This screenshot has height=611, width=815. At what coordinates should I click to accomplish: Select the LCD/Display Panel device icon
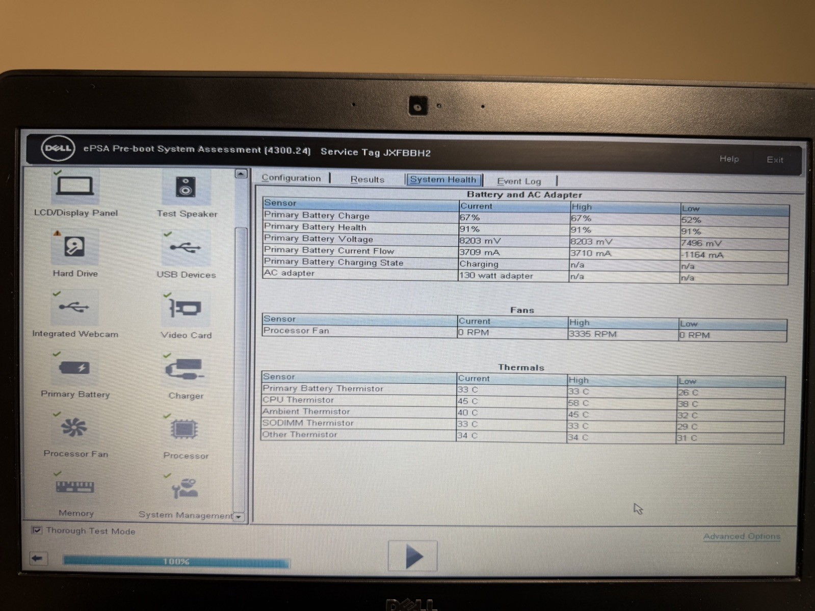coord(75,187)
